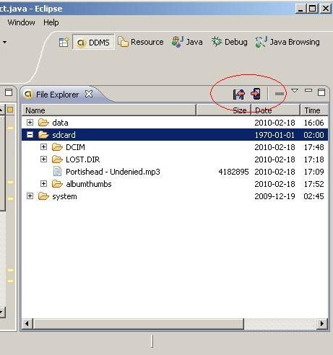Expand the DCIM folder

point(43,147)
